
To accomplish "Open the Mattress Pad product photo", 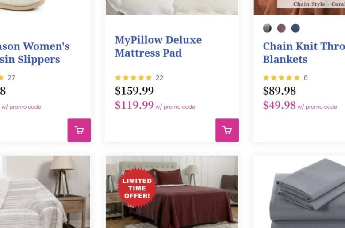I will [172, 7].
